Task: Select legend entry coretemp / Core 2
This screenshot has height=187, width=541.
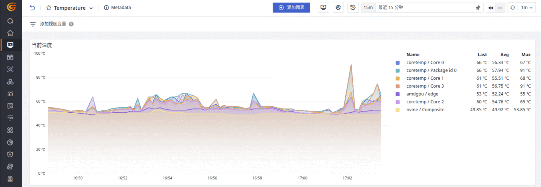Action: [425, 102]
